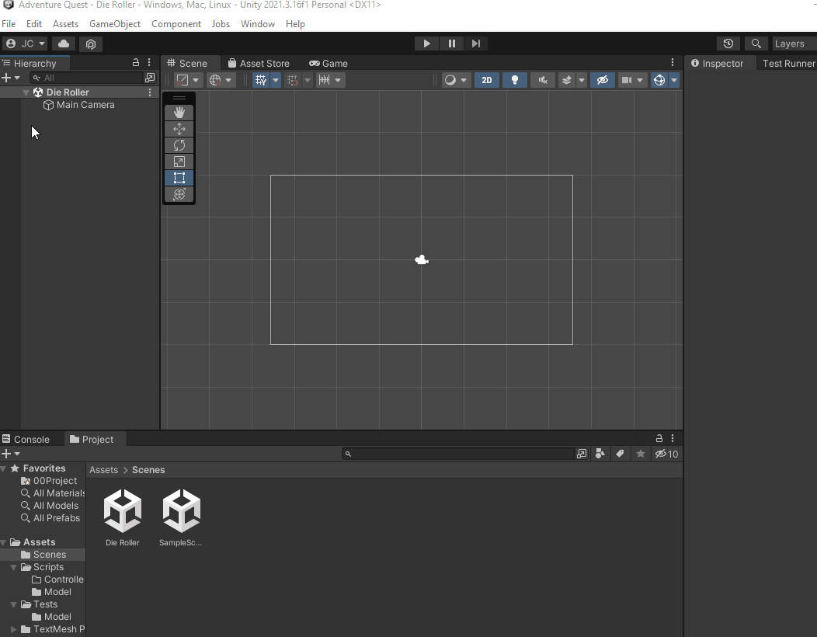The image size is (817, 637).
Task: Click the Scene tools overlay handle
Action: pos(179,98)
